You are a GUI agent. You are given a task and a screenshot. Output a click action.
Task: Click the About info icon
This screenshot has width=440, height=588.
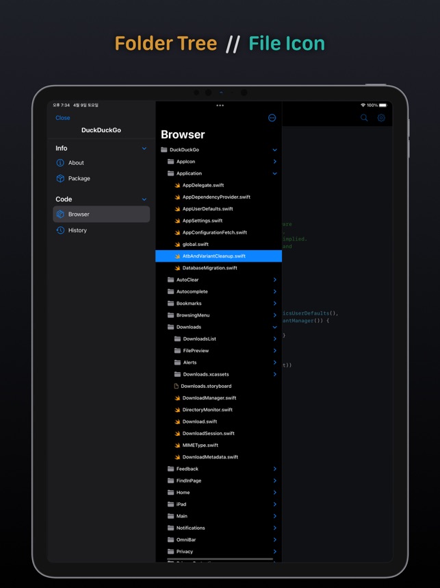click(60, 162)
